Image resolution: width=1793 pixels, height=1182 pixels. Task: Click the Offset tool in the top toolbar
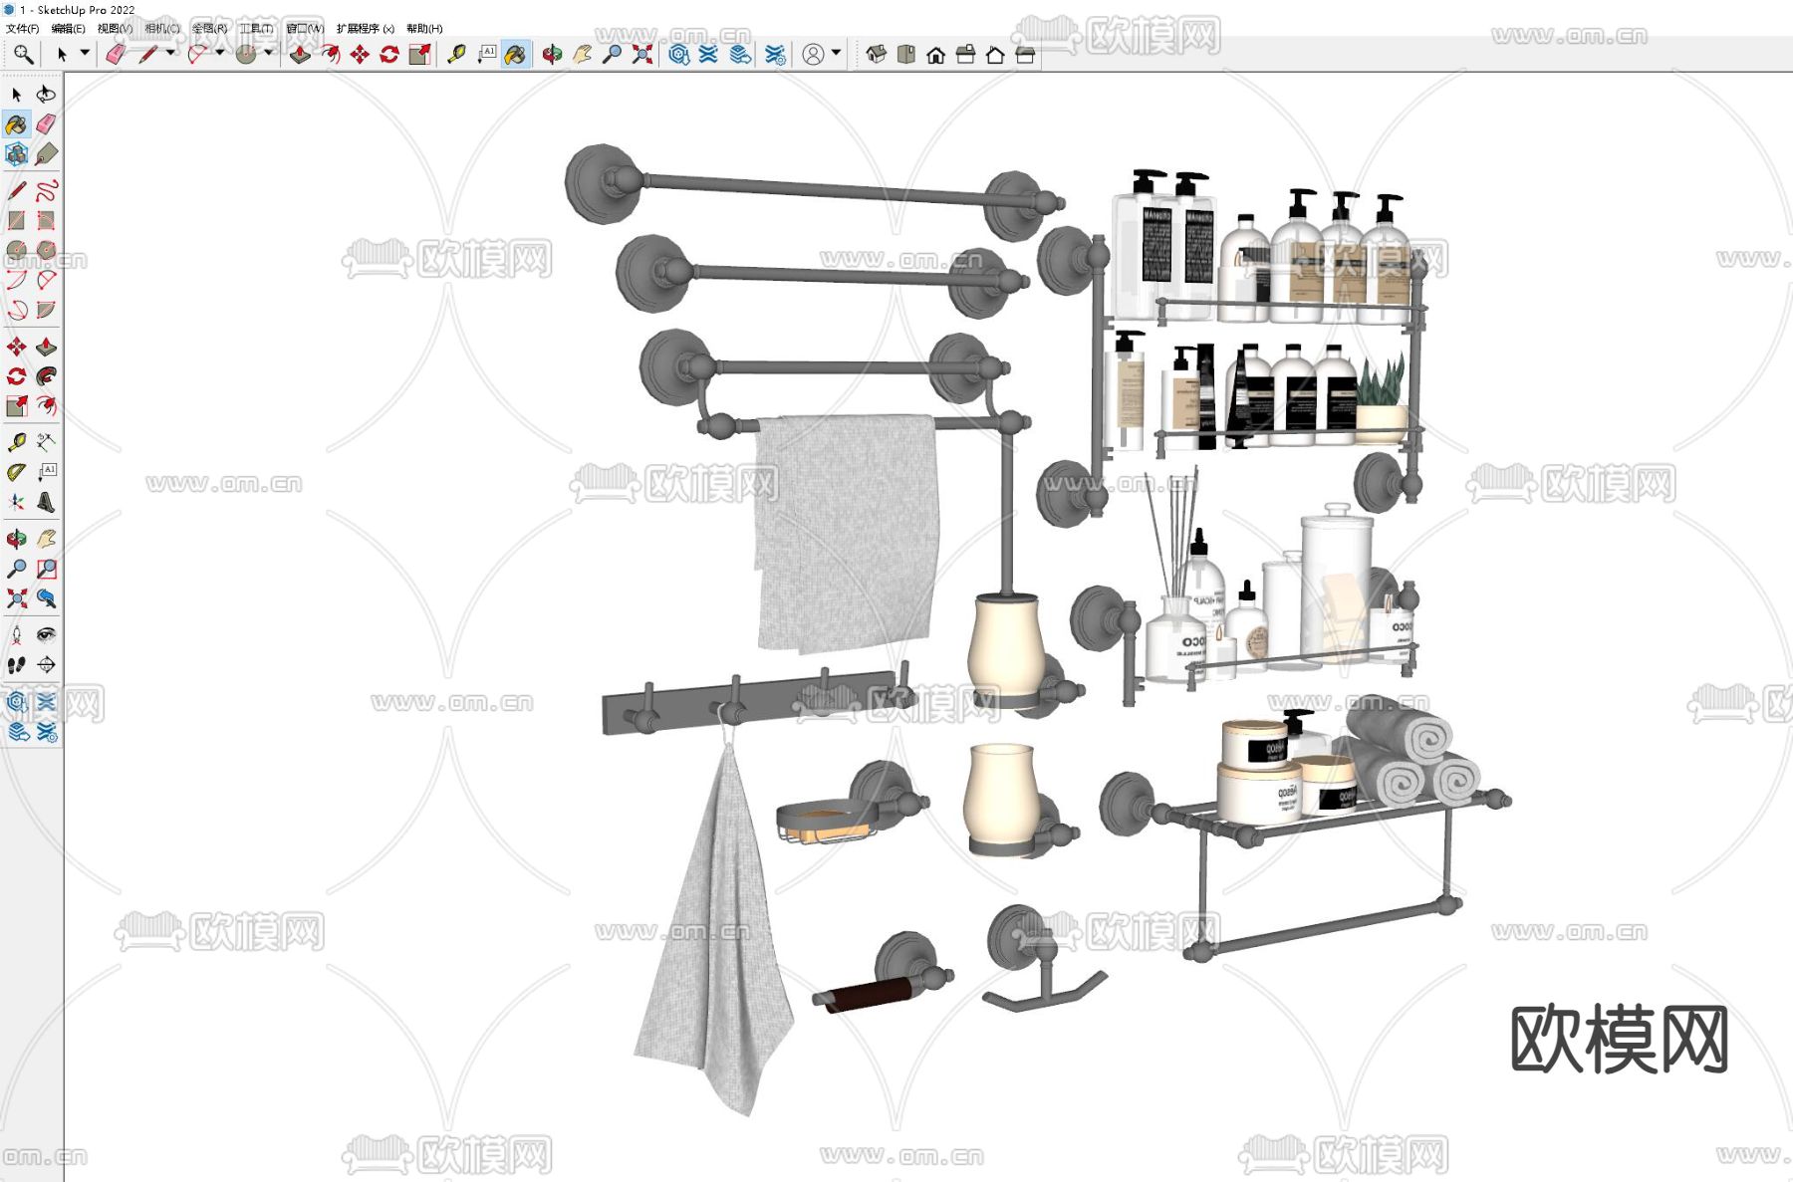[330, 54]
